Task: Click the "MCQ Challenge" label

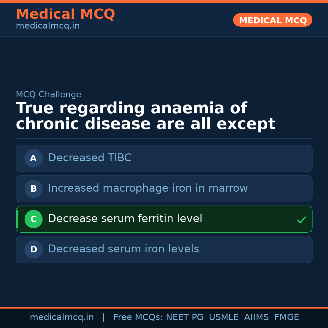Action: click(x=49, y=94)
